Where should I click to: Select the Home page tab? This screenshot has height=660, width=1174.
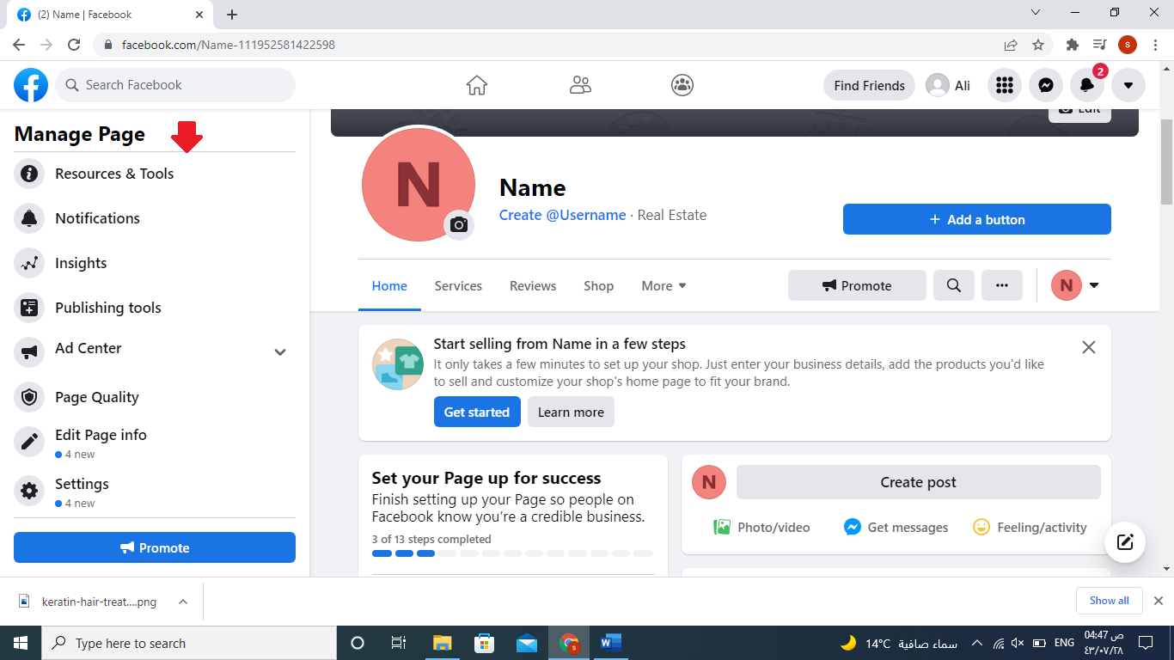(389, 286)
